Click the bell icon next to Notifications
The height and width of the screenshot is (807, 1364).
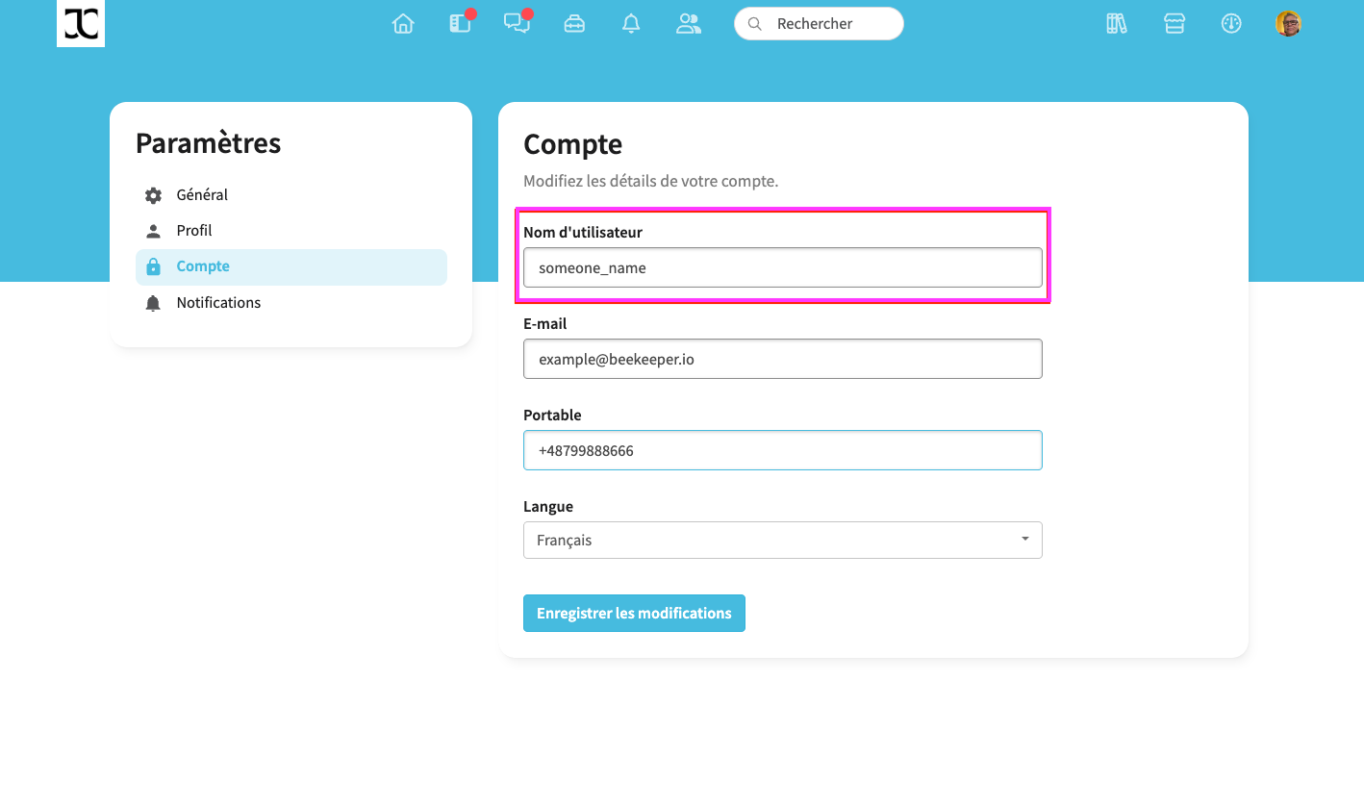[x=153, y=303]
